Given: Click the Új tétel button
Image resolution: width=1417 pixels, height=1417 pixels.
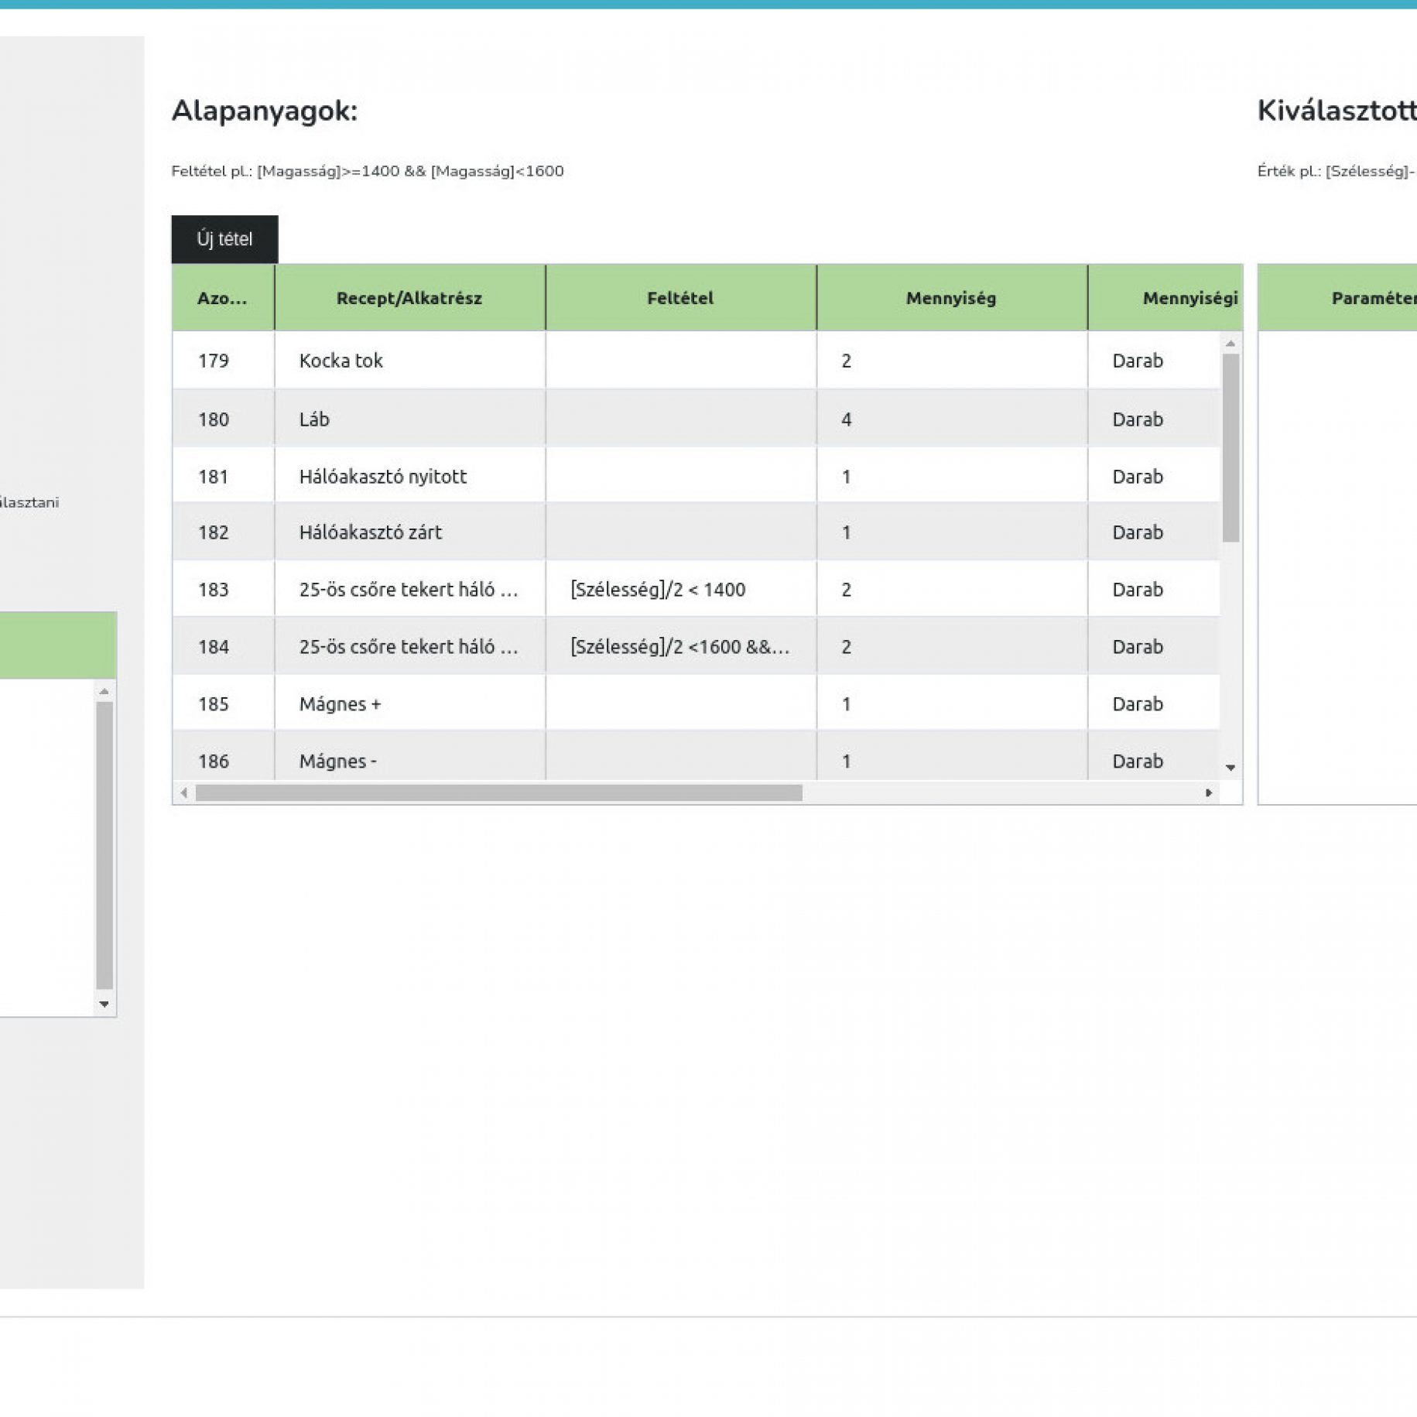Looking at the screenshot, I should [x=224, y=239].
